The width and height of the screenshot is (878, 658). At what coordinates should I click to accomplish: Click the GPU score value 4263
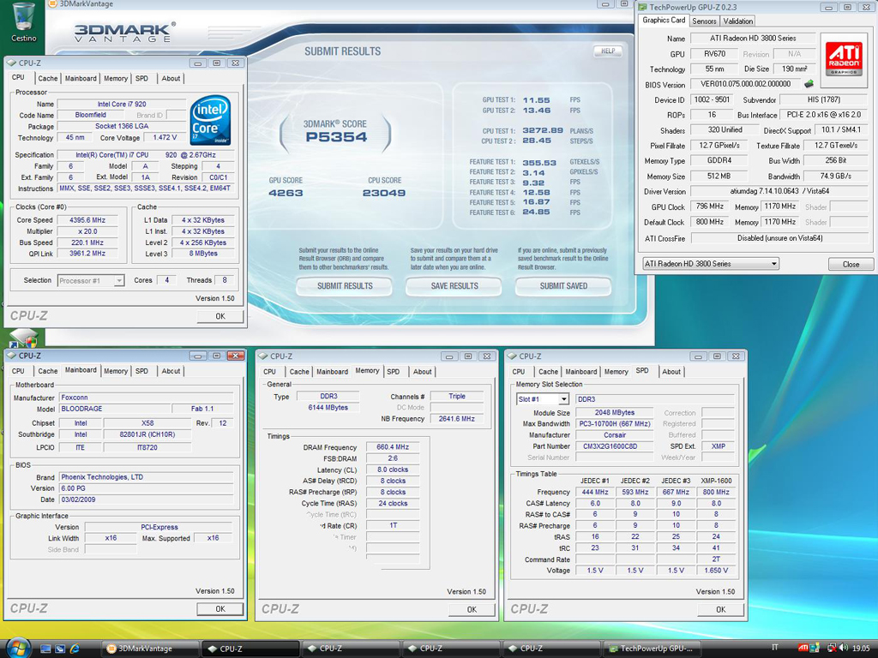[286, 193]
